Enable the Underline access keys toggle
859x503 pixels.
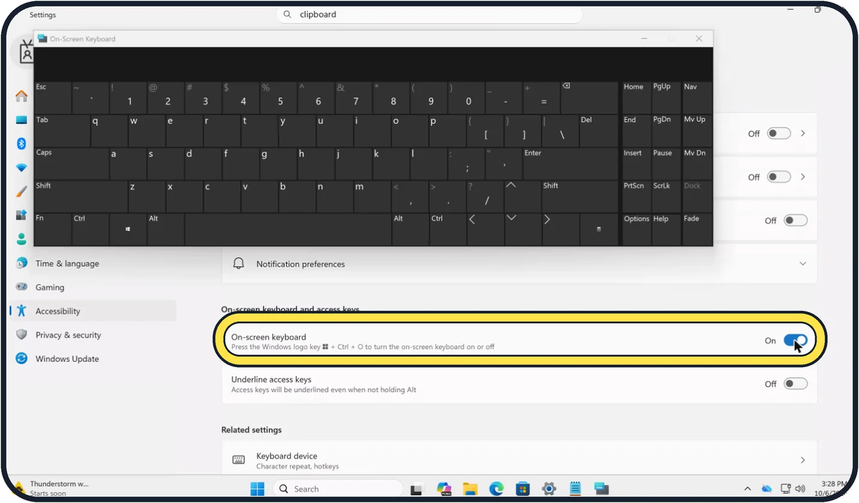796,384
